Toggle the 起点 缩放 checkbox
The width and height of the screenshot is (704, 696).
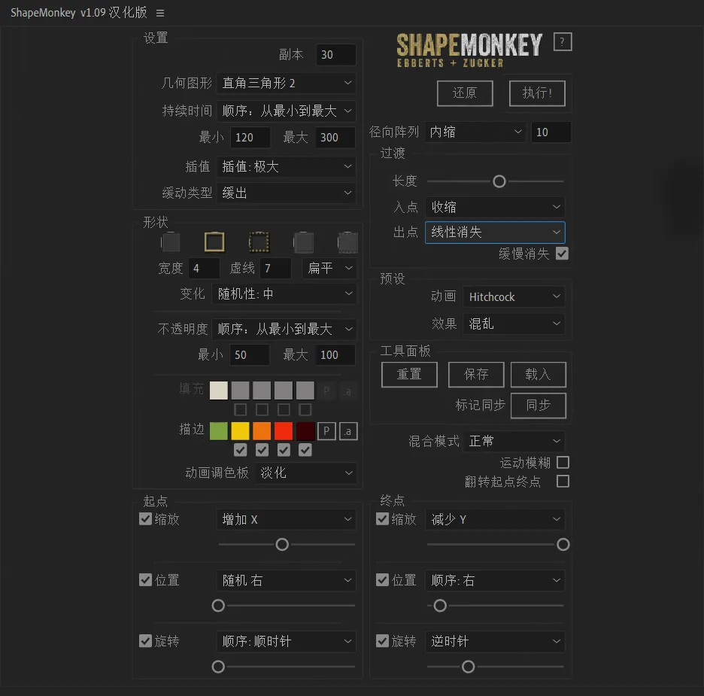point(146,518)
